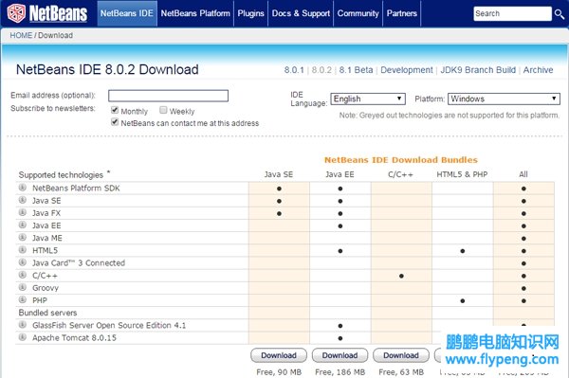
Task: Uncheck NetBeans can contact me checkbox
Action: (115, 122)
